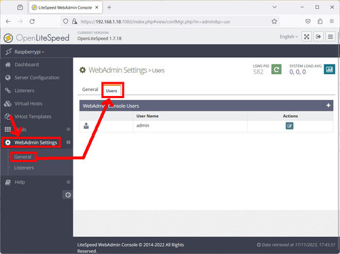Reload the browser page
This screenshot has width=340, height=254.
(x=32, y=21)
